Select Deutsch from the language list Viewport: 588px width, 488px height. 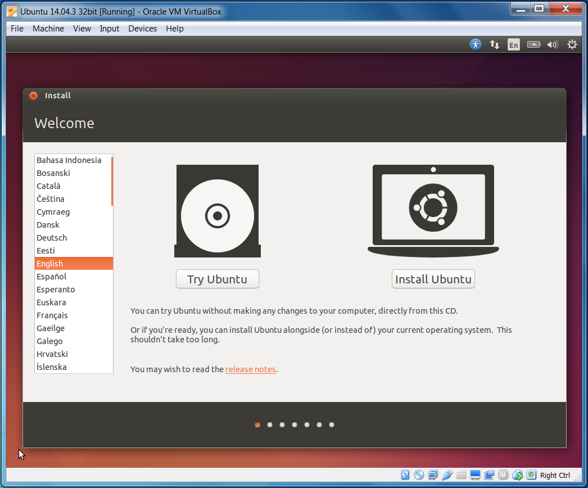(52, 237)
